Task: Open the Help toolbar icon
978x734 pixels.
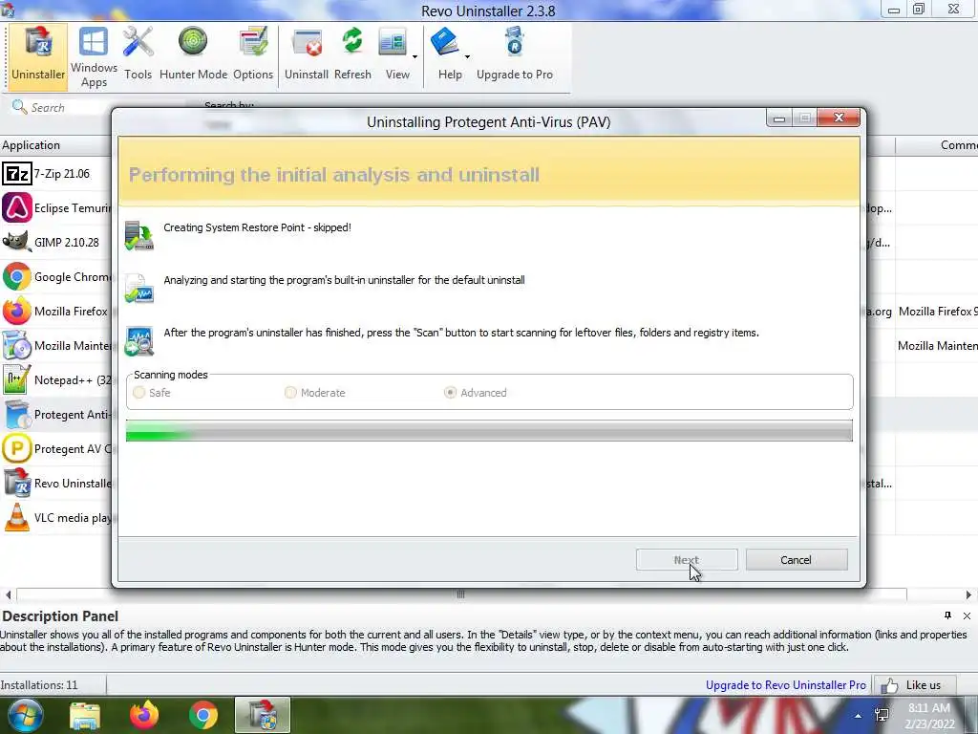Action: pos(448,54)
